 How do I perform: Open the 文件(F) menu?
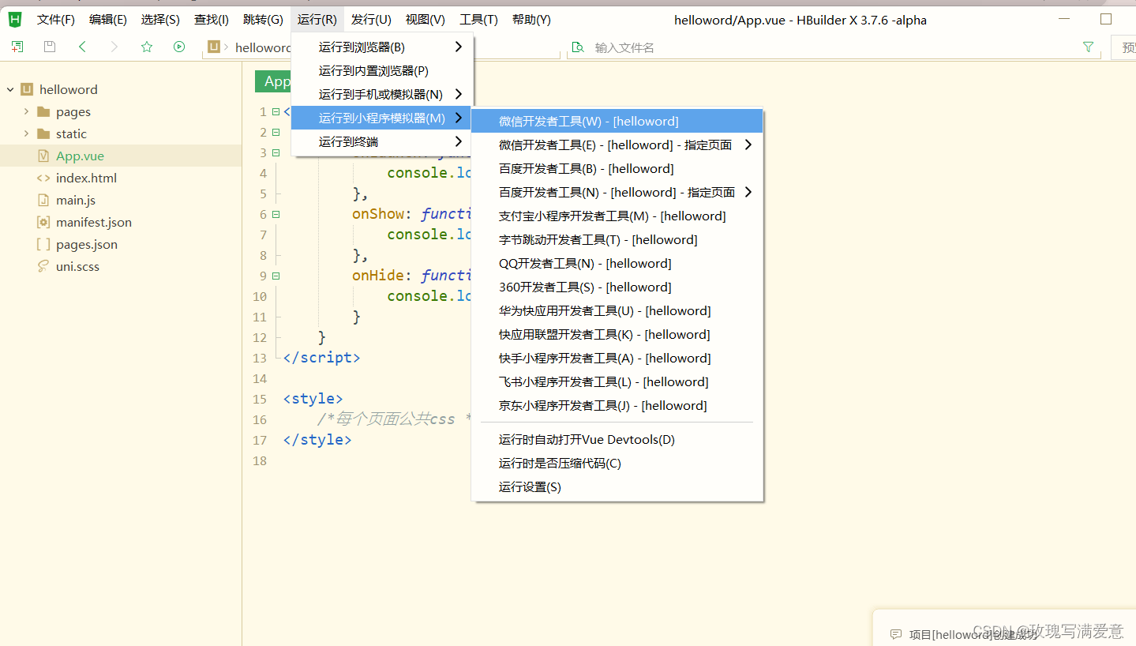(x=55, y=20)
